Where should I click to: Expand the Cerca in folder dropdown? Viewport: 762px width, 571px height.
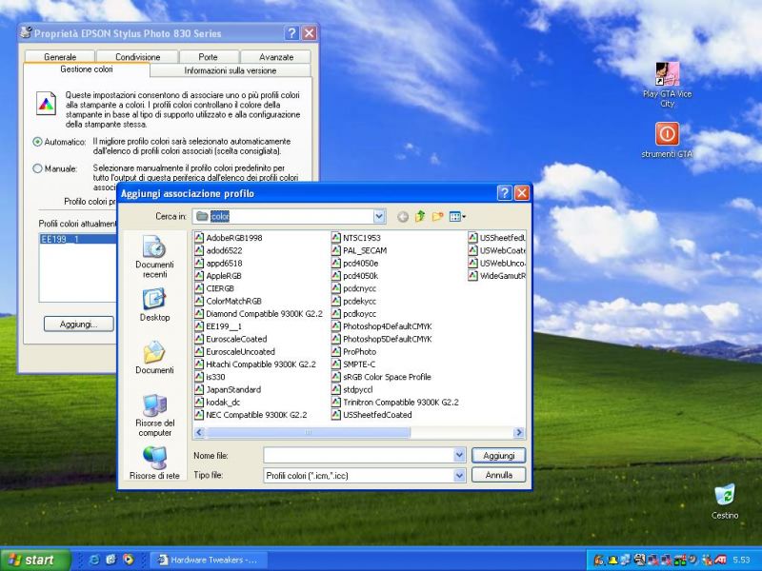[379, 217]
